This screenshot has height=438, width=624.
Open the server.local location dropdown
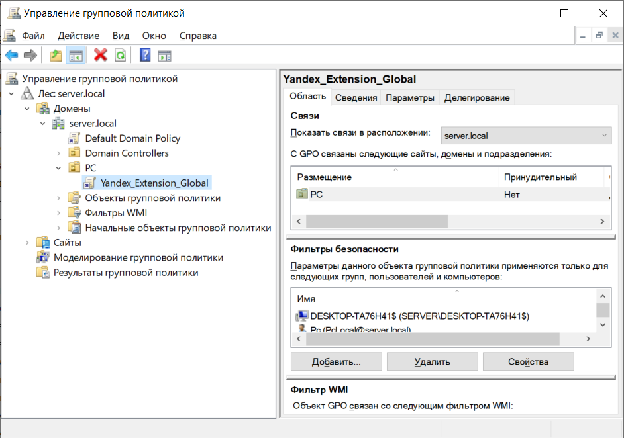525,136
